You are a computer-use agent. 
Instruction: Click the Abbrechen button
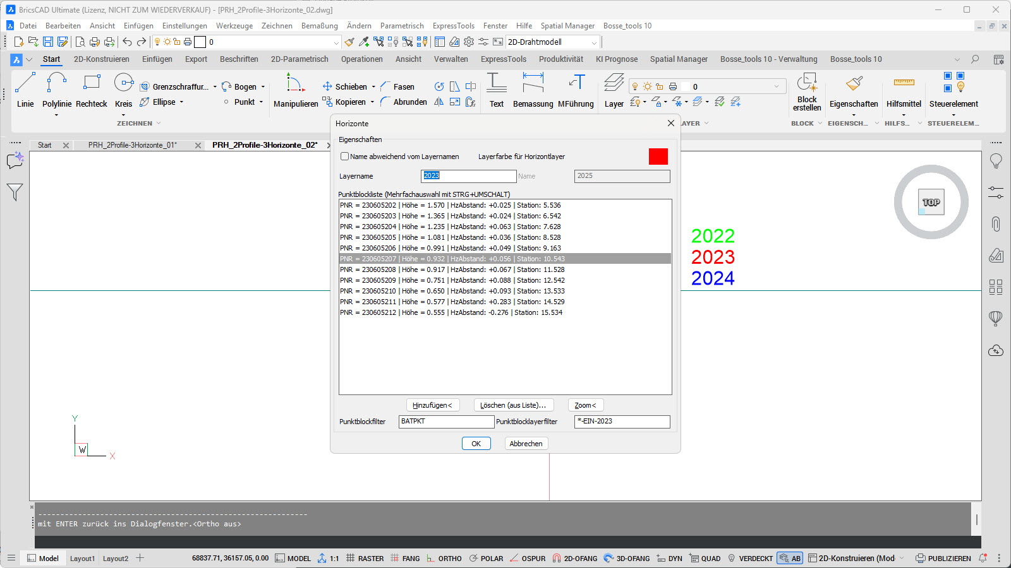pyautogui.click(x=526, y=444)
